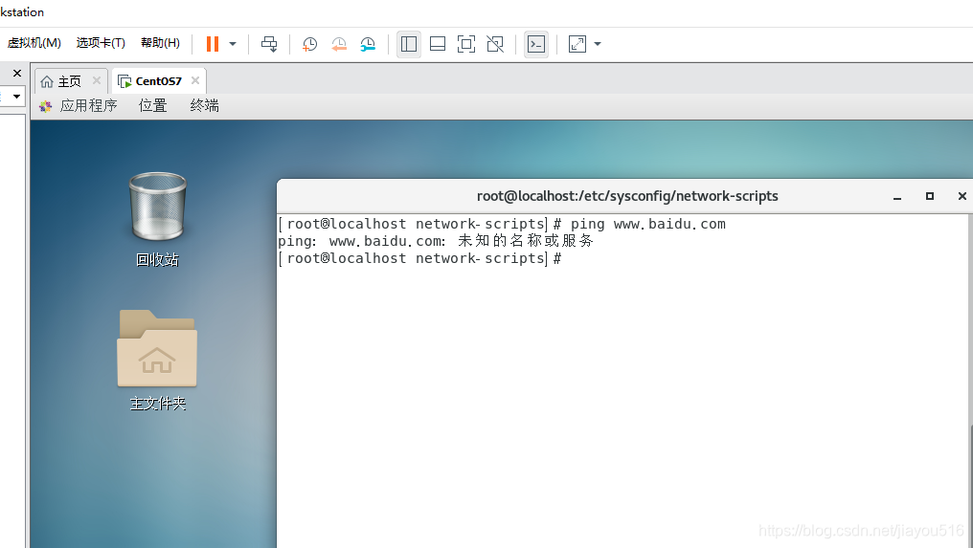This screenshot has height=548, width=973.
Task: Revert virtual machine to previous snapshot
Action: (339, 44)
